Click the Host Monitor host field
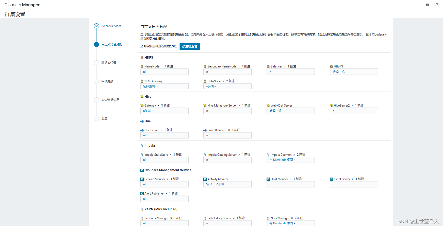The width and height of the screenshot is (443, 226). click(x=291, y=184)
